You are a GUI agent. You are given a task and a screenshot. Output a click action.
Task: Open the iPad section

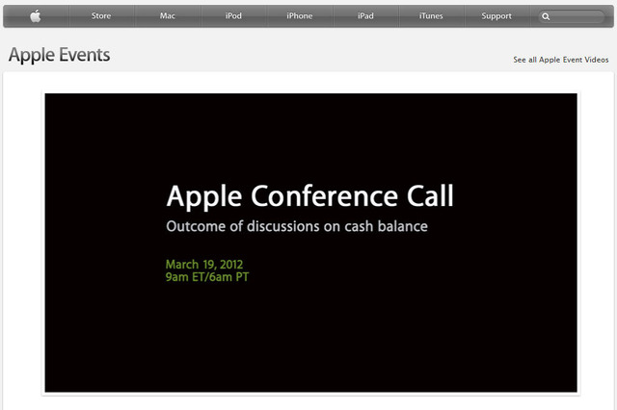pos(365,16)
